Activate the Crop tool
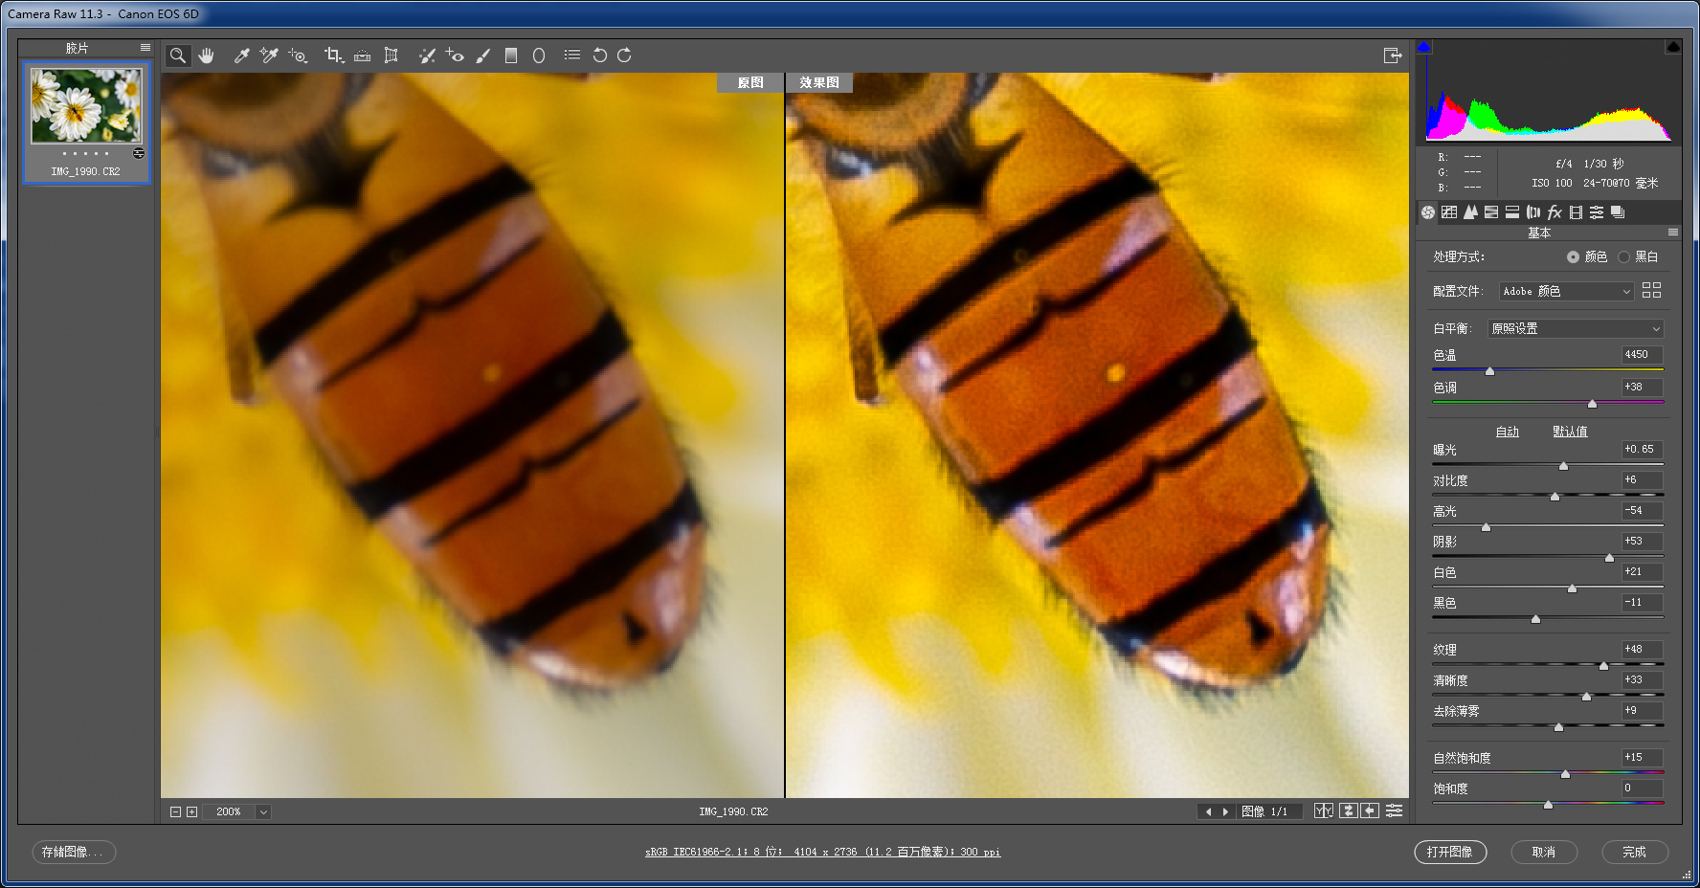This screenshot has height=888, width=1700. click(x=332, y=55)
